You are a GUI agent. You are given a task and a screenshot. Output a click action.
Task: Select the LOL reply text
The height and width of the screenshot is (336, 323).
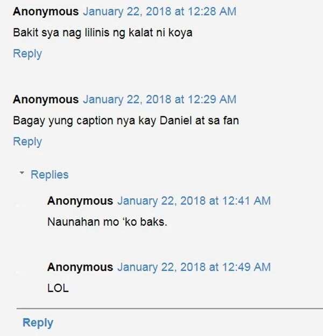tap(58, 288)
